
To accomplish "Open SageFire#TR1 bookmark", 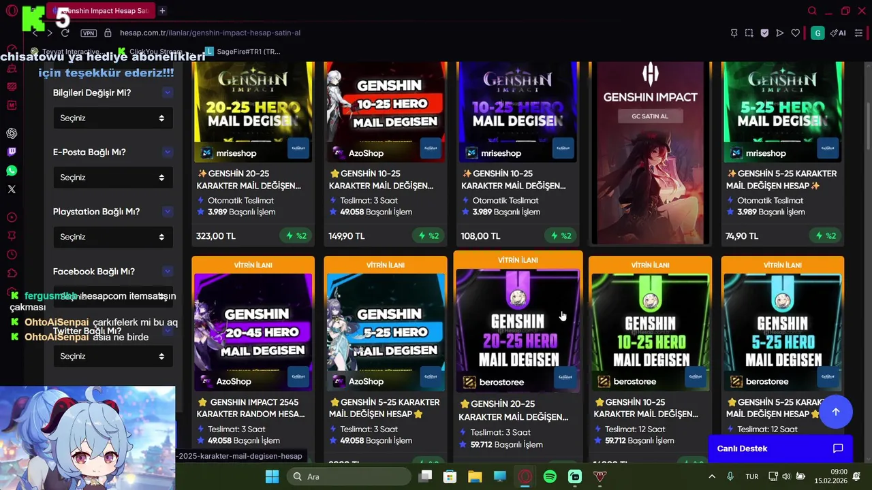I will click(243, 51).
